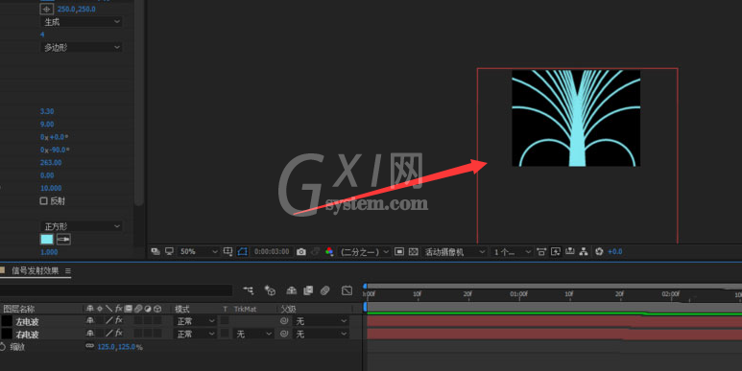Click the 缩放 stopwatch icon

2,347
